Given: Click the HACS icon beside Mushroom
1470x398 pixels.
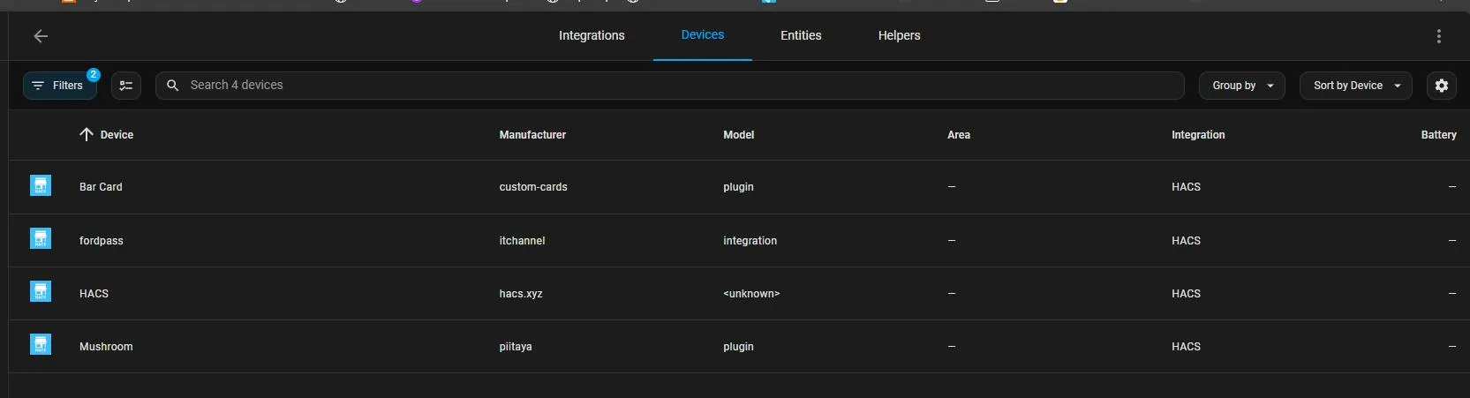Looking at the screenshot, I should [x=41, y=344].
